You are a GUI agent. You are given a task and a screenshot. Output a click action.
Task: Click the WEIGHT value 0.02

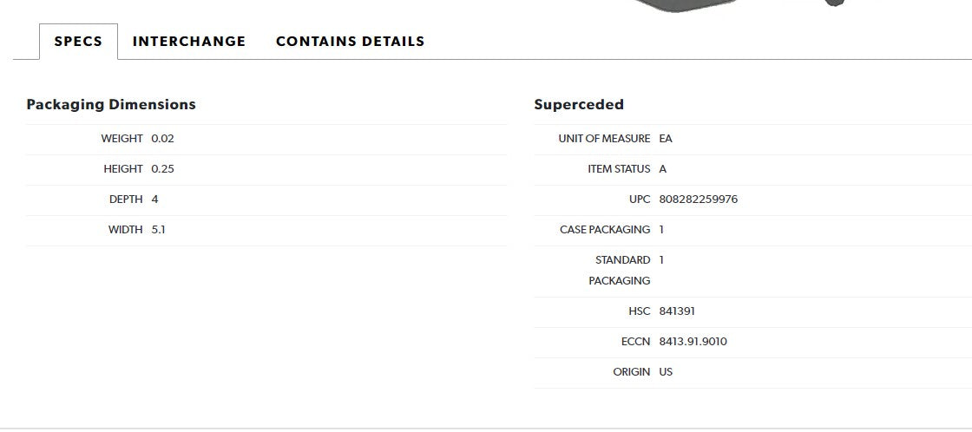(x=163, y=139)
